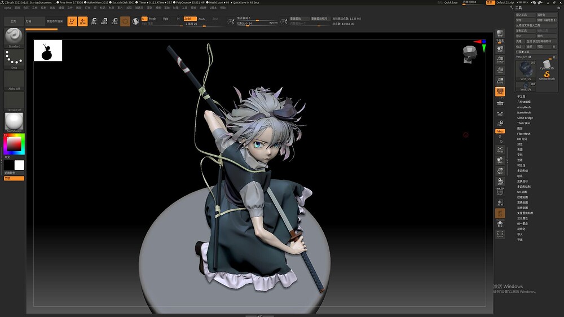Click the Scroll hand icon
The width and height of the screenshot is (564, 317).
point(500,49)
